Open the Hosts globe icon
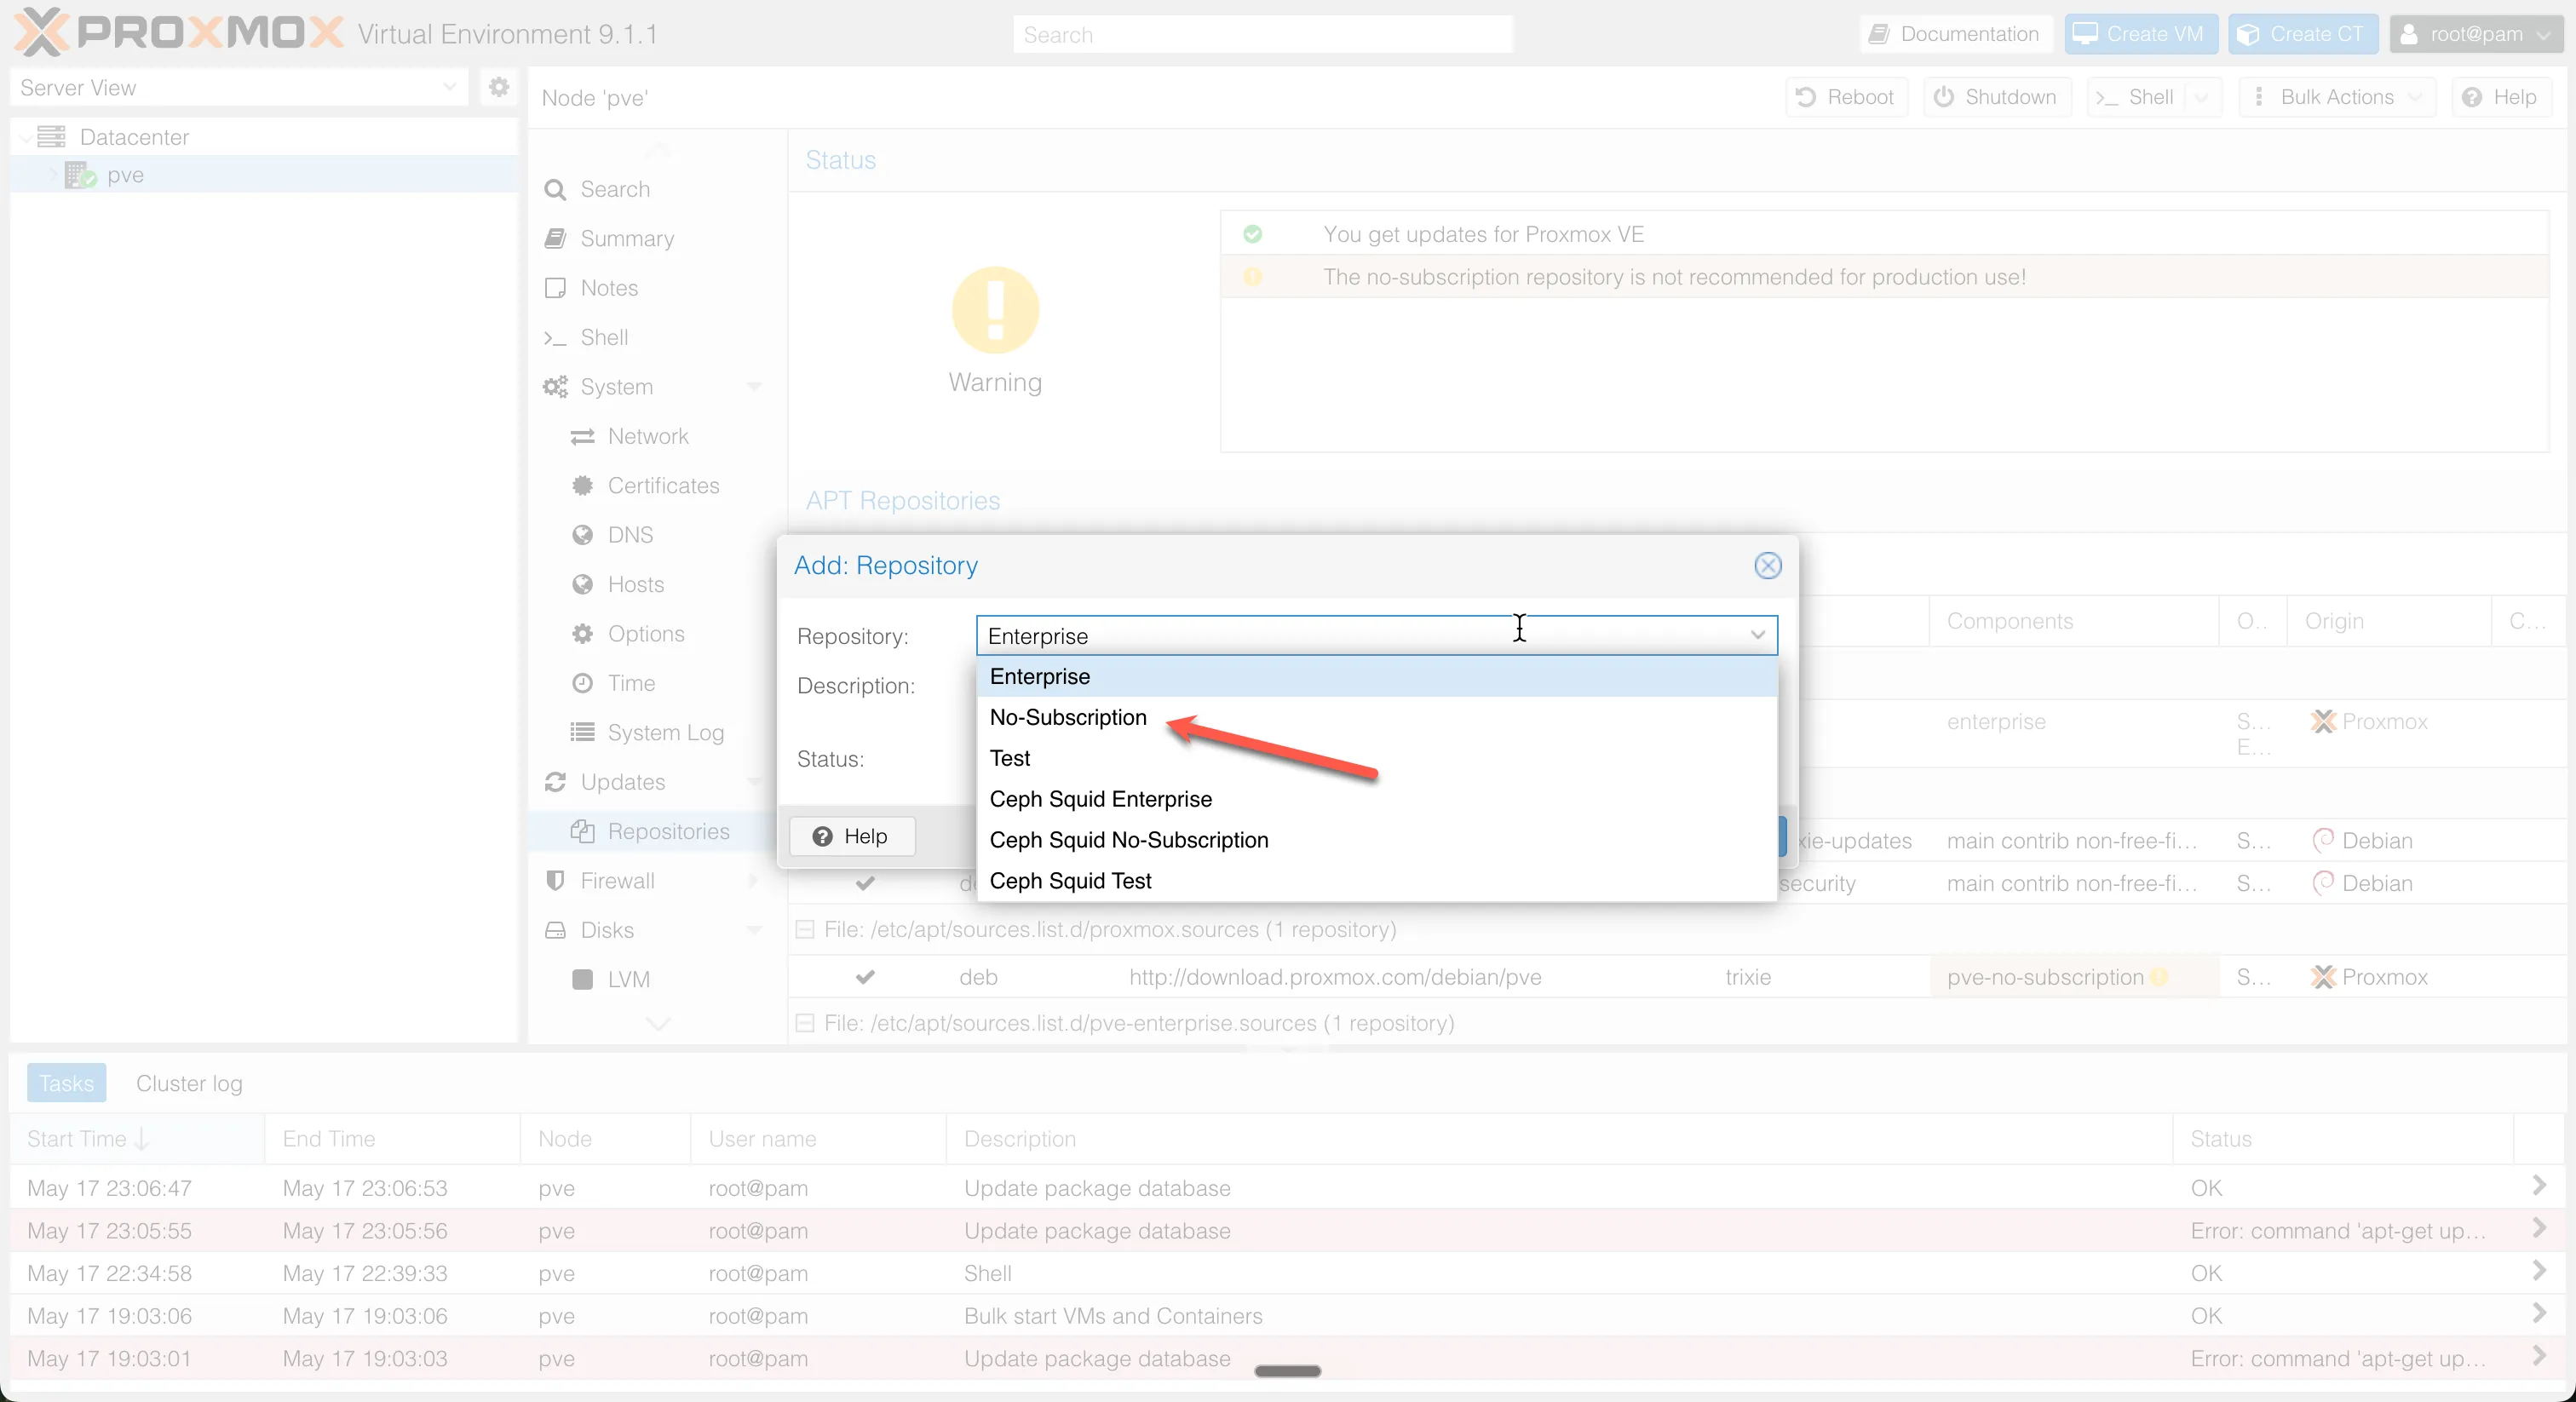2576x1402 pixels. (582, 584)
